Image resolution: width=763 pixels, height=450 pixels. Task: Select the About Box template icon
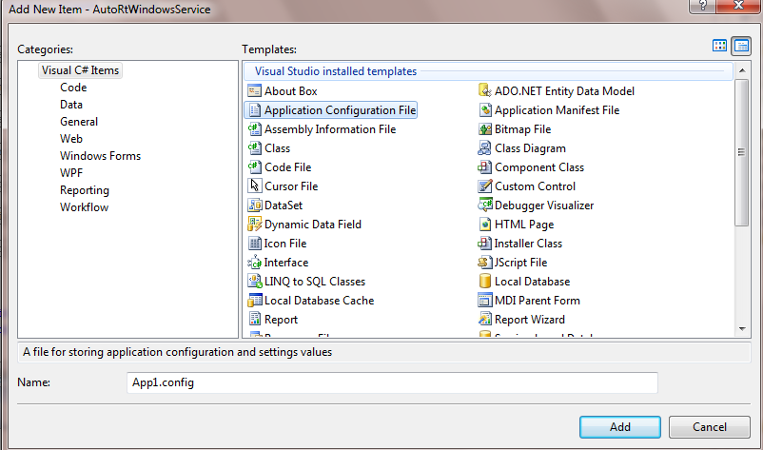pos(254,91)
